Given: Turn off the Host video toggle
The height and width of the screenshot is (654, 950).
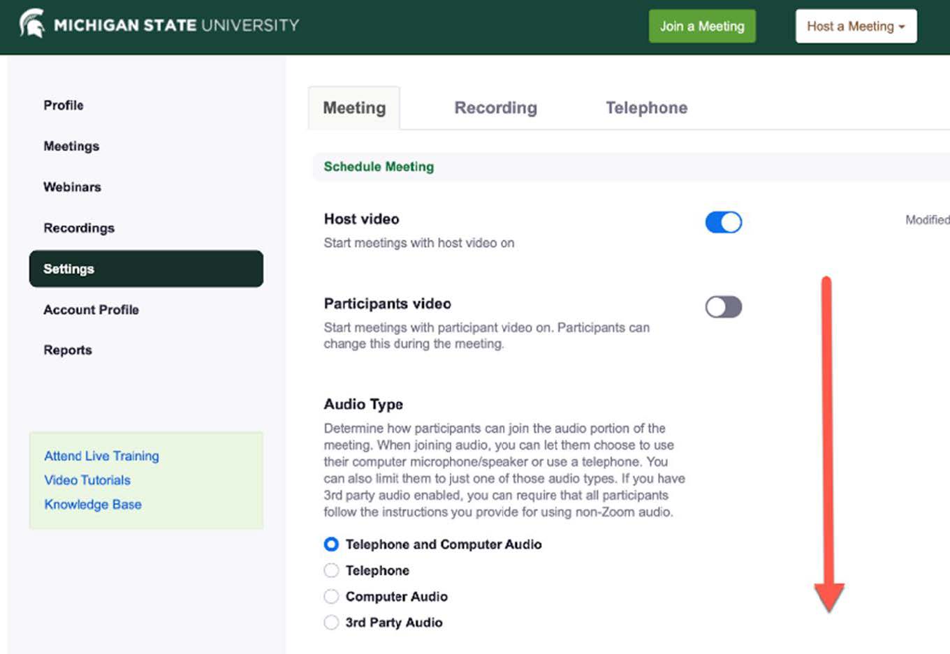Looking at the screenshot, I should coord(723,222).
